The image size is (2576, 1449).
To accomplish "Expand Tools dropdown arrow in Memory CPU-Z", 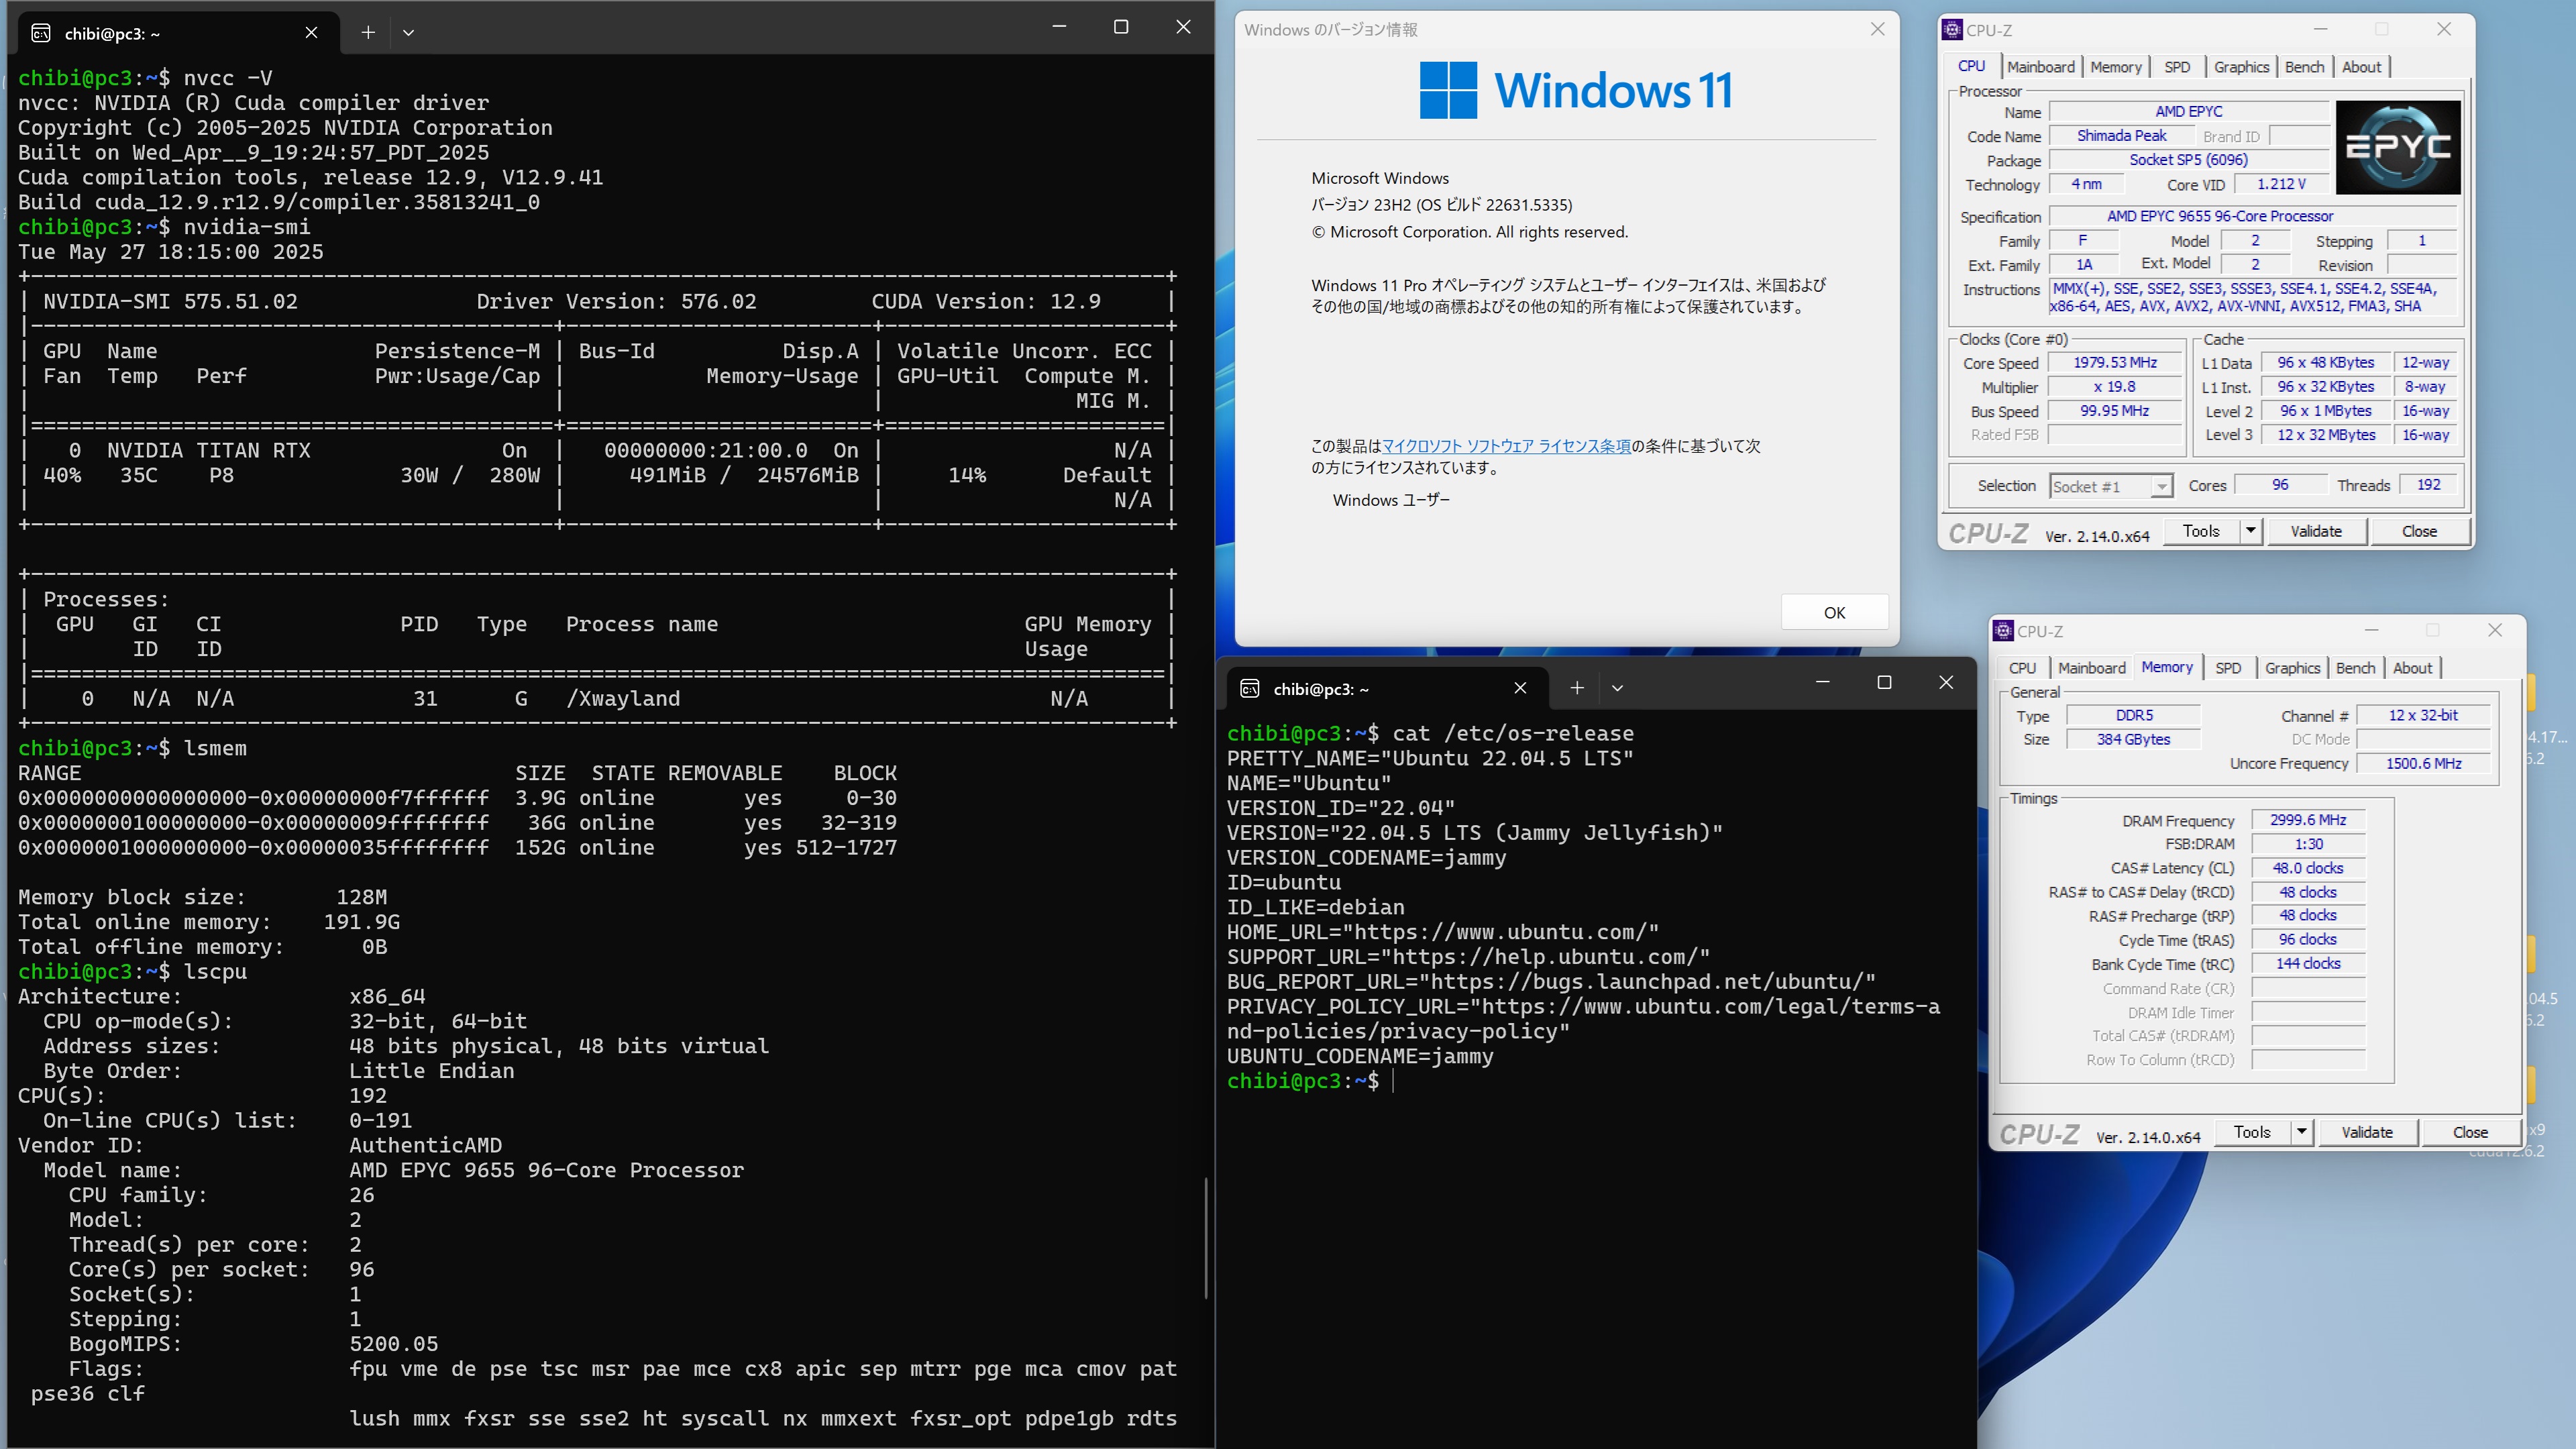I will click(2301, 1132).
